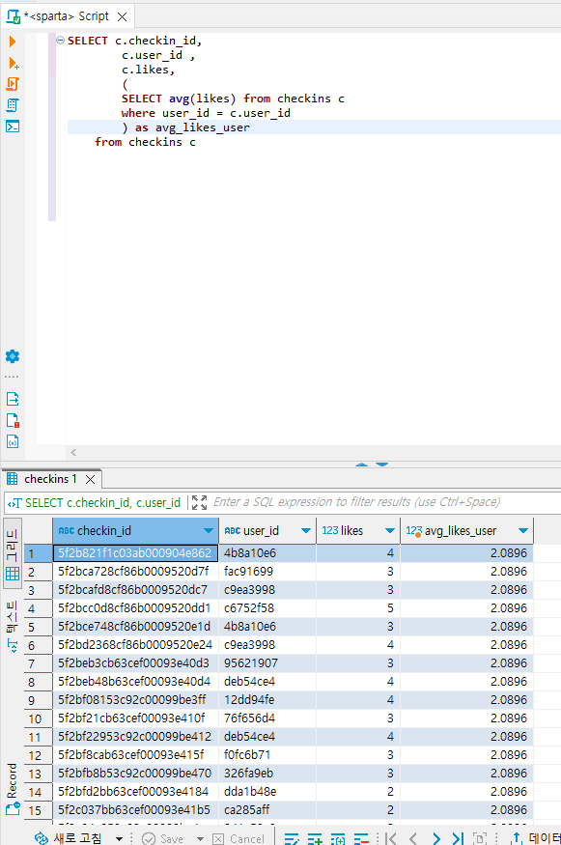Select cell 5f2bcafd8cf86b0009520dc7
This screenshot has height=845, width=561.
(x=135, y=589)
